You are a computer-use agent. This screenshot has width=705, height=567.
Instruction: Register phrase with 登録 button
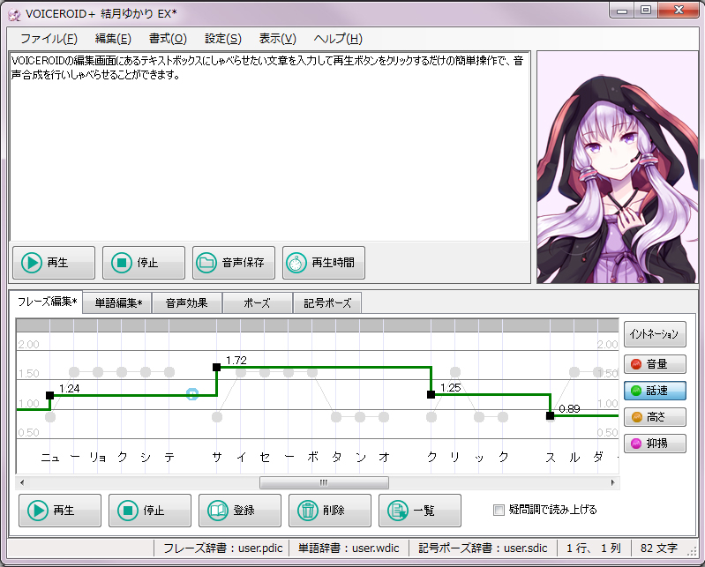point(240,511)
